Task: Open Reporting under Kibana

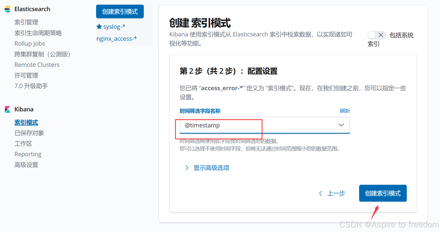Action: coord(28,154)
